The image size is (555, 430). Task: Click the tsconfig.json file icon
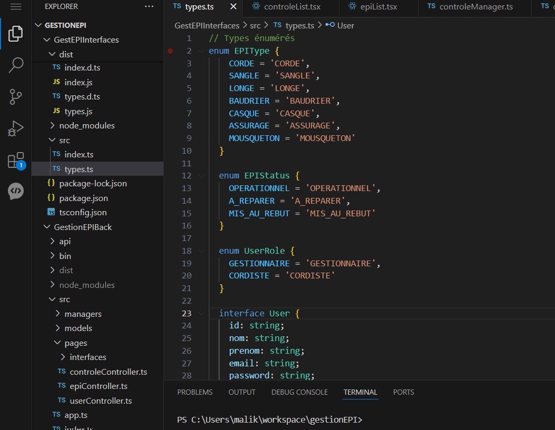[51, 212]
